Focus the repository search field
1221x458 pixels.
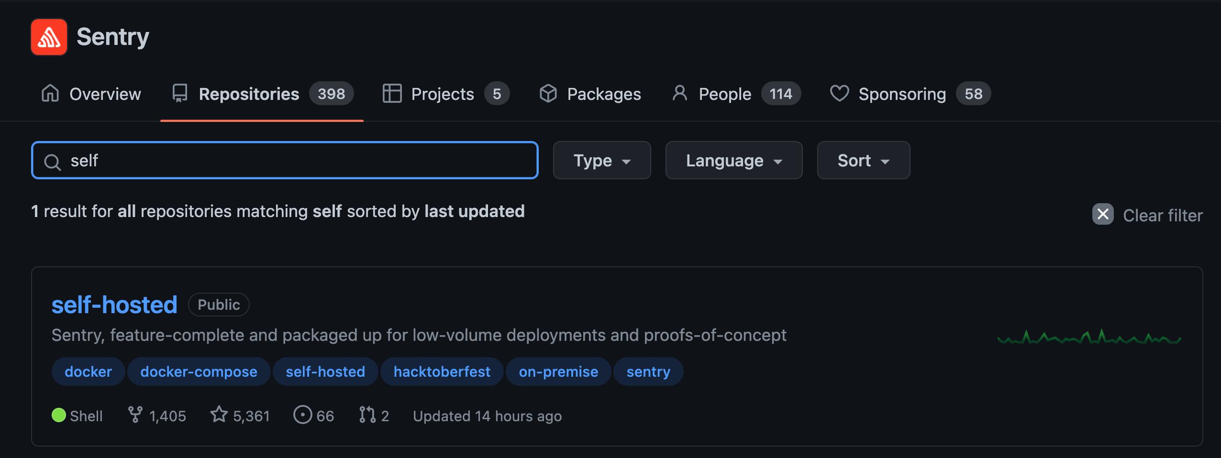[285, 160]
